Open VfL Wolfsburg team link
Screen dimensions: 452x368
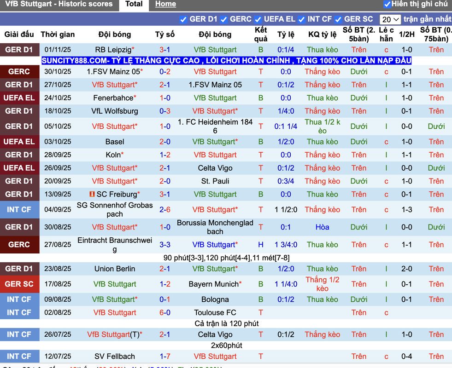click(x=115, y=111)
